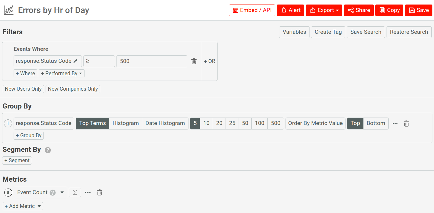Image resolution: width=434 pixels, height=213 pixels.
Task: Delete the status code filter with trash icon
Action: click(194, 61)
